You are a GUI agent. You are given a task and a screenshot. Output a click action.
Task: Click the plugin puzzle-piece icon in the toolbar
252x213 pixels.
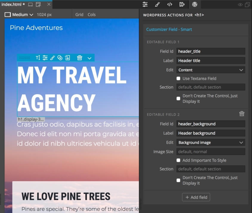[x=182, y=4]
